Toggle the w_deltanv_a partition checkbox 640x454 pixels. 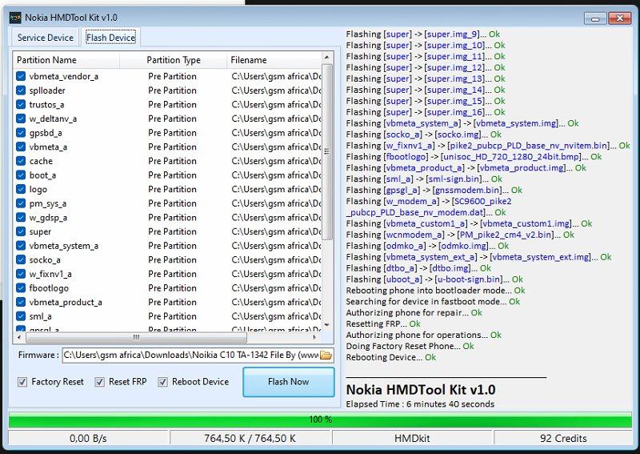coord(21,119)
